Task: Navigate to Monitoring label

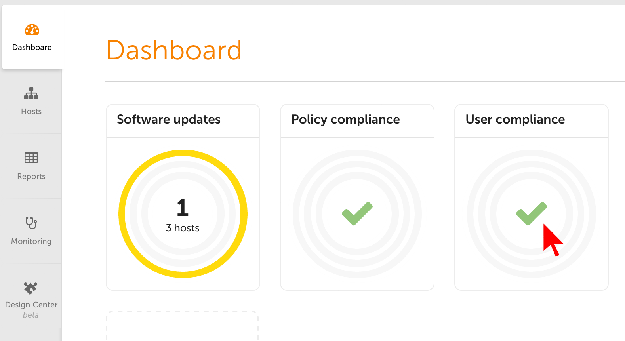Action: click(31, 242)
